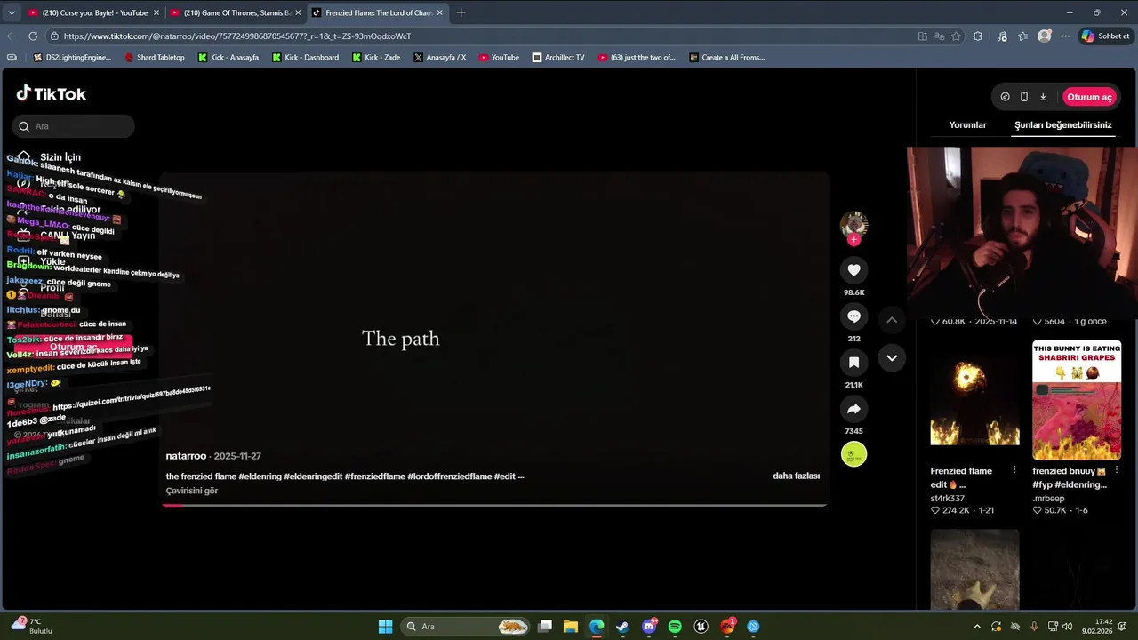The width and height of the screenshot is (1138, 640).
Task: Click the download desktop app icon
Action: [x=1043, y=97]
